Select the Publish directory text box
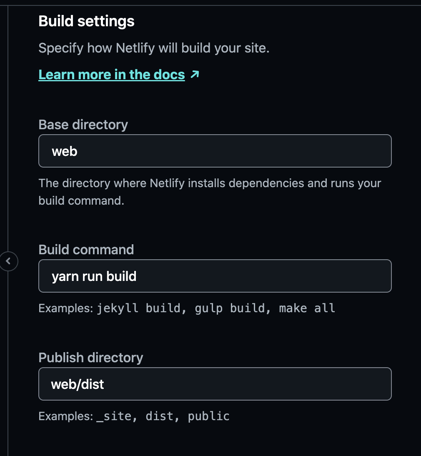This screenshot has width=421, height=456. [215, 384]
